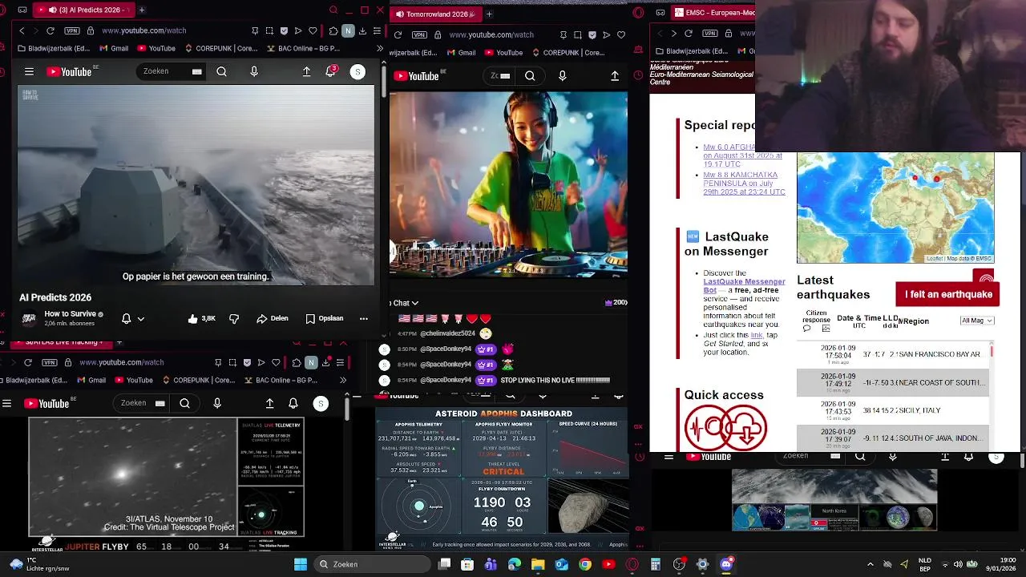Click the Zoeken search field in AI Predicts window
Viewport: 1026px width, 577px height.
click(x=171, y=71)
